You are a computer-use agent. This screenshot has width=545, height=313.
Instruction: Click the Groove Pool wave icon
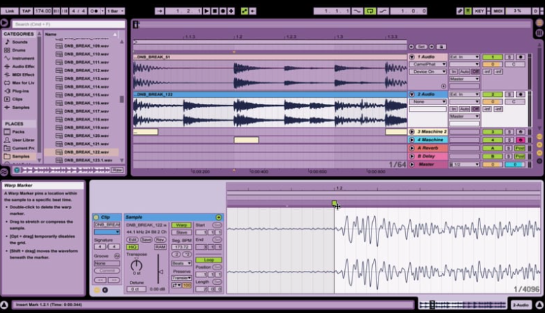(4, 172)
